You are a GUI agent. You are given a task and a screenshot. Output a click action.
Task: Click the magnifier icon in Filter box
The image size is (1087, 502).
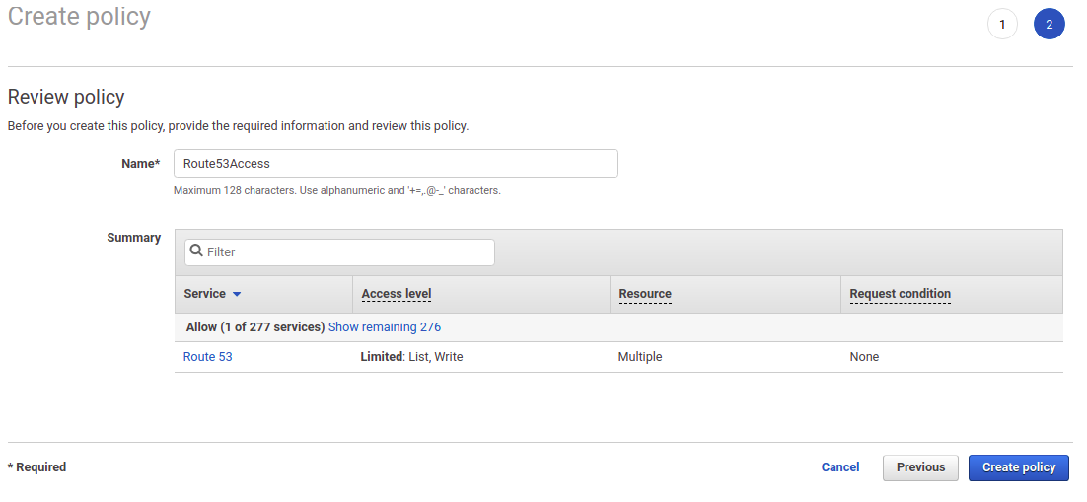pyautogui.click(x=196, y=251)
